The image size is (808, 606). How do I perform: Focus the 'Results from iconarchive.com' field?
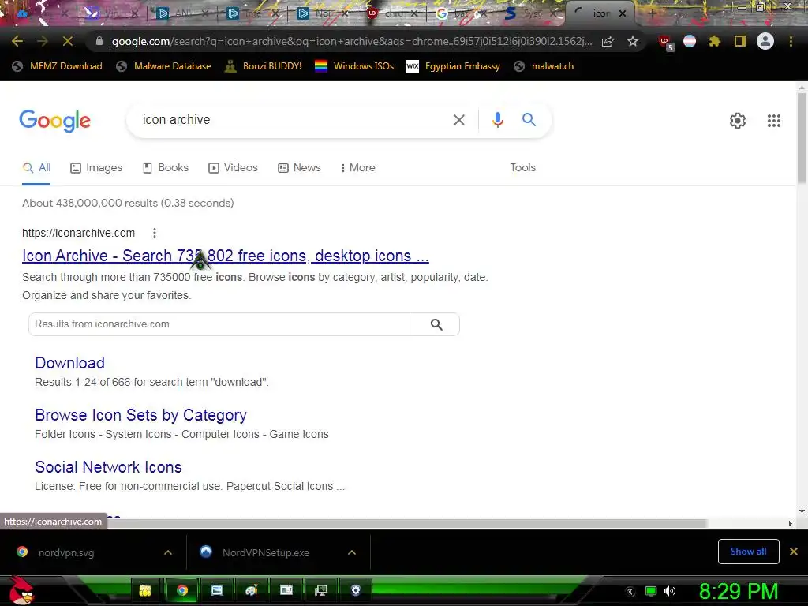221,324
